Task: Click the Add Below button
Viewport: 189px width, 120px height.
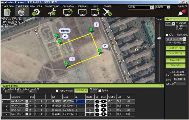Action: tap(81, 90)
